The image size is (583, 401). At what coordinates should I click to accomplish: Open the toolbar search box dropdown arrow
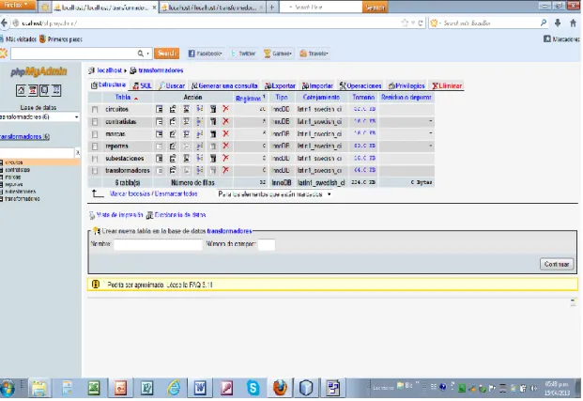[x=148, y=54]
